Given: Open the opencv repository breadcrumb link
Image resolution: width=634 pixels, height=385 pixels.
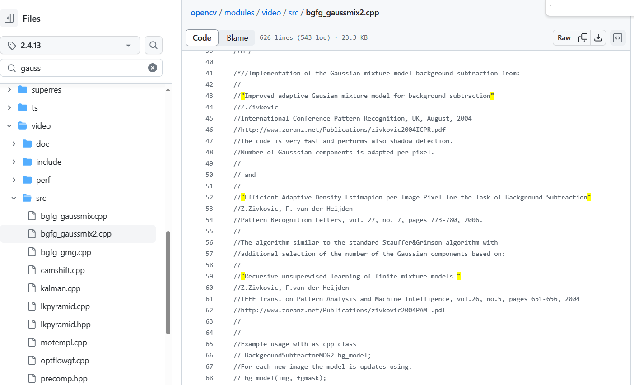Looking at the screenshot, I should click(204, 12).
